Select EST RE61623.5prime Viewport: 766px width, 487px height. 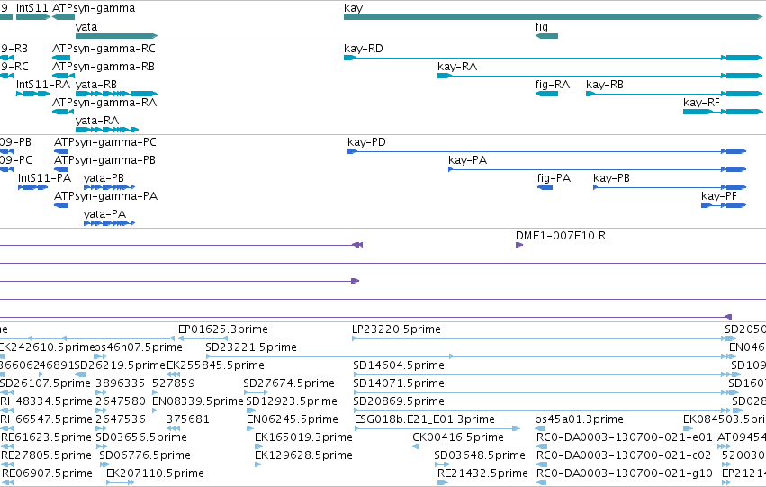click(7, 447)
